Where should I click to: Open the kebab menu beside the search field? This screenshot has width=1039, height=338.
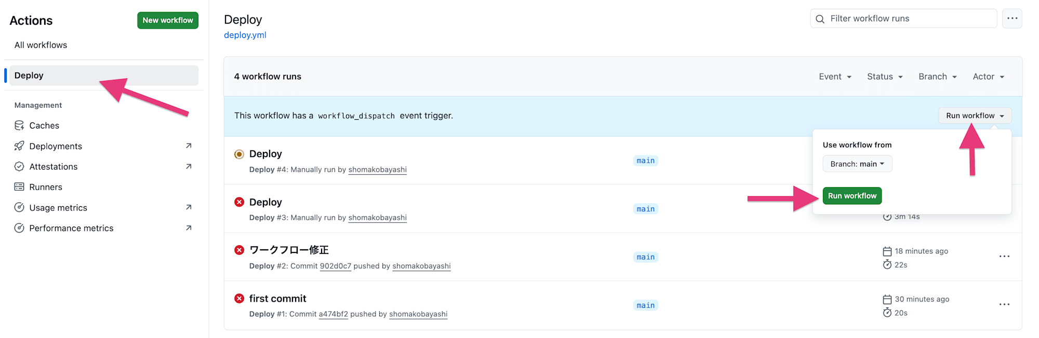[x=1012, y=19]
